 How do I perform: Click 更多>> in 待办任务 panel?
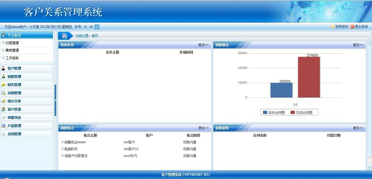click(203, 45)
